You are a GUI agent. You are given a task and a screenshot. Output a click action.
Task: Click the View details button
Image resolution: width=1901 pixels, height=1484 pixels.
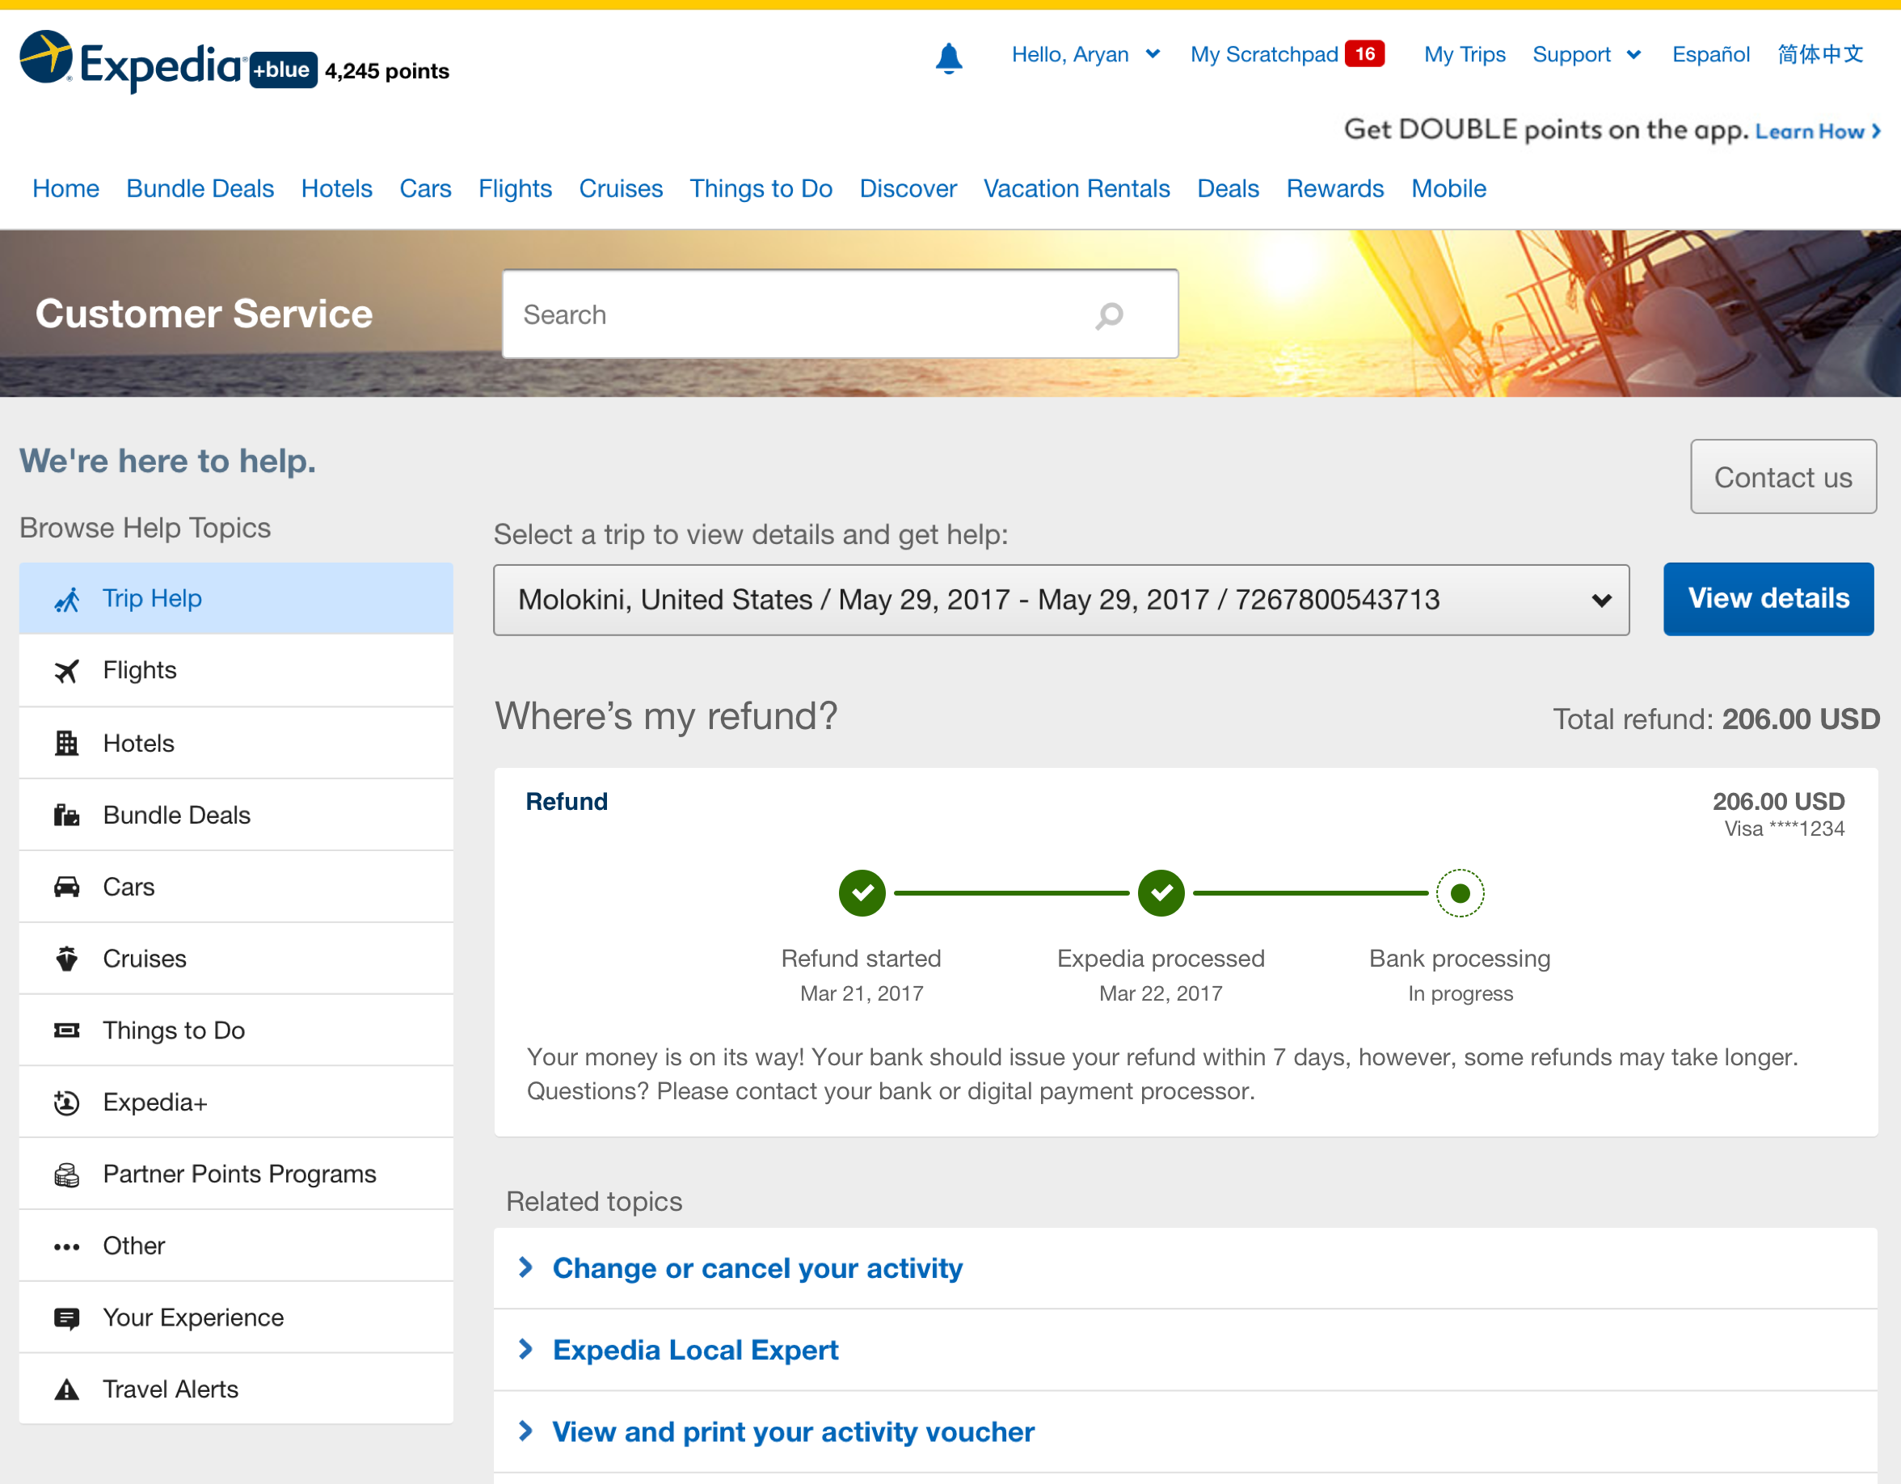point(1768,599)
